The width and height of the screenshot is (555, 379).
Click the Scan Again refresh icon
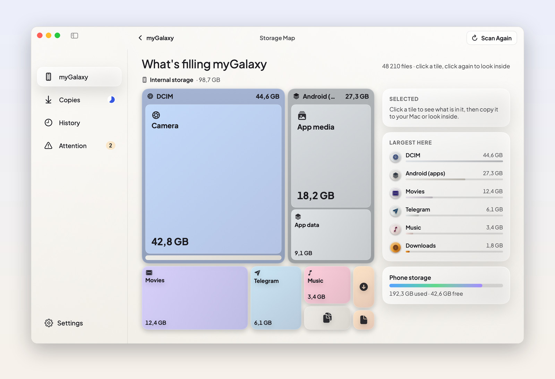[475, 38]
